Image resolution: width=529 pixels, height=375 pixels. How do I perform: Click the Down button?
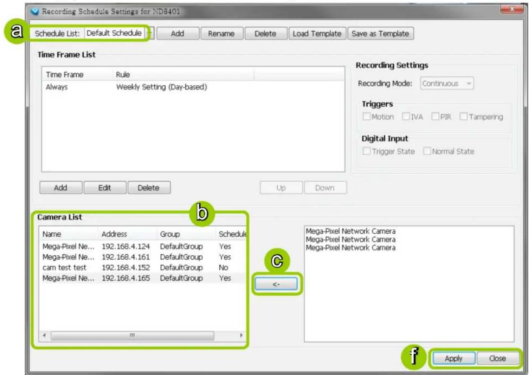coord(325,188)
